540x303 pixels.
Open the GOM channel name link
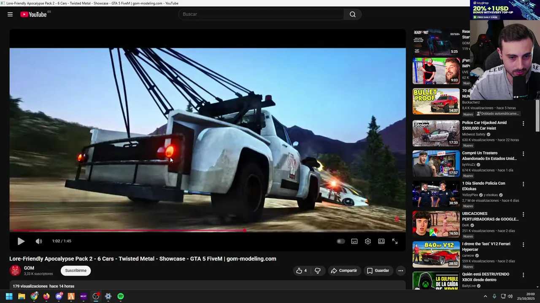29,268
